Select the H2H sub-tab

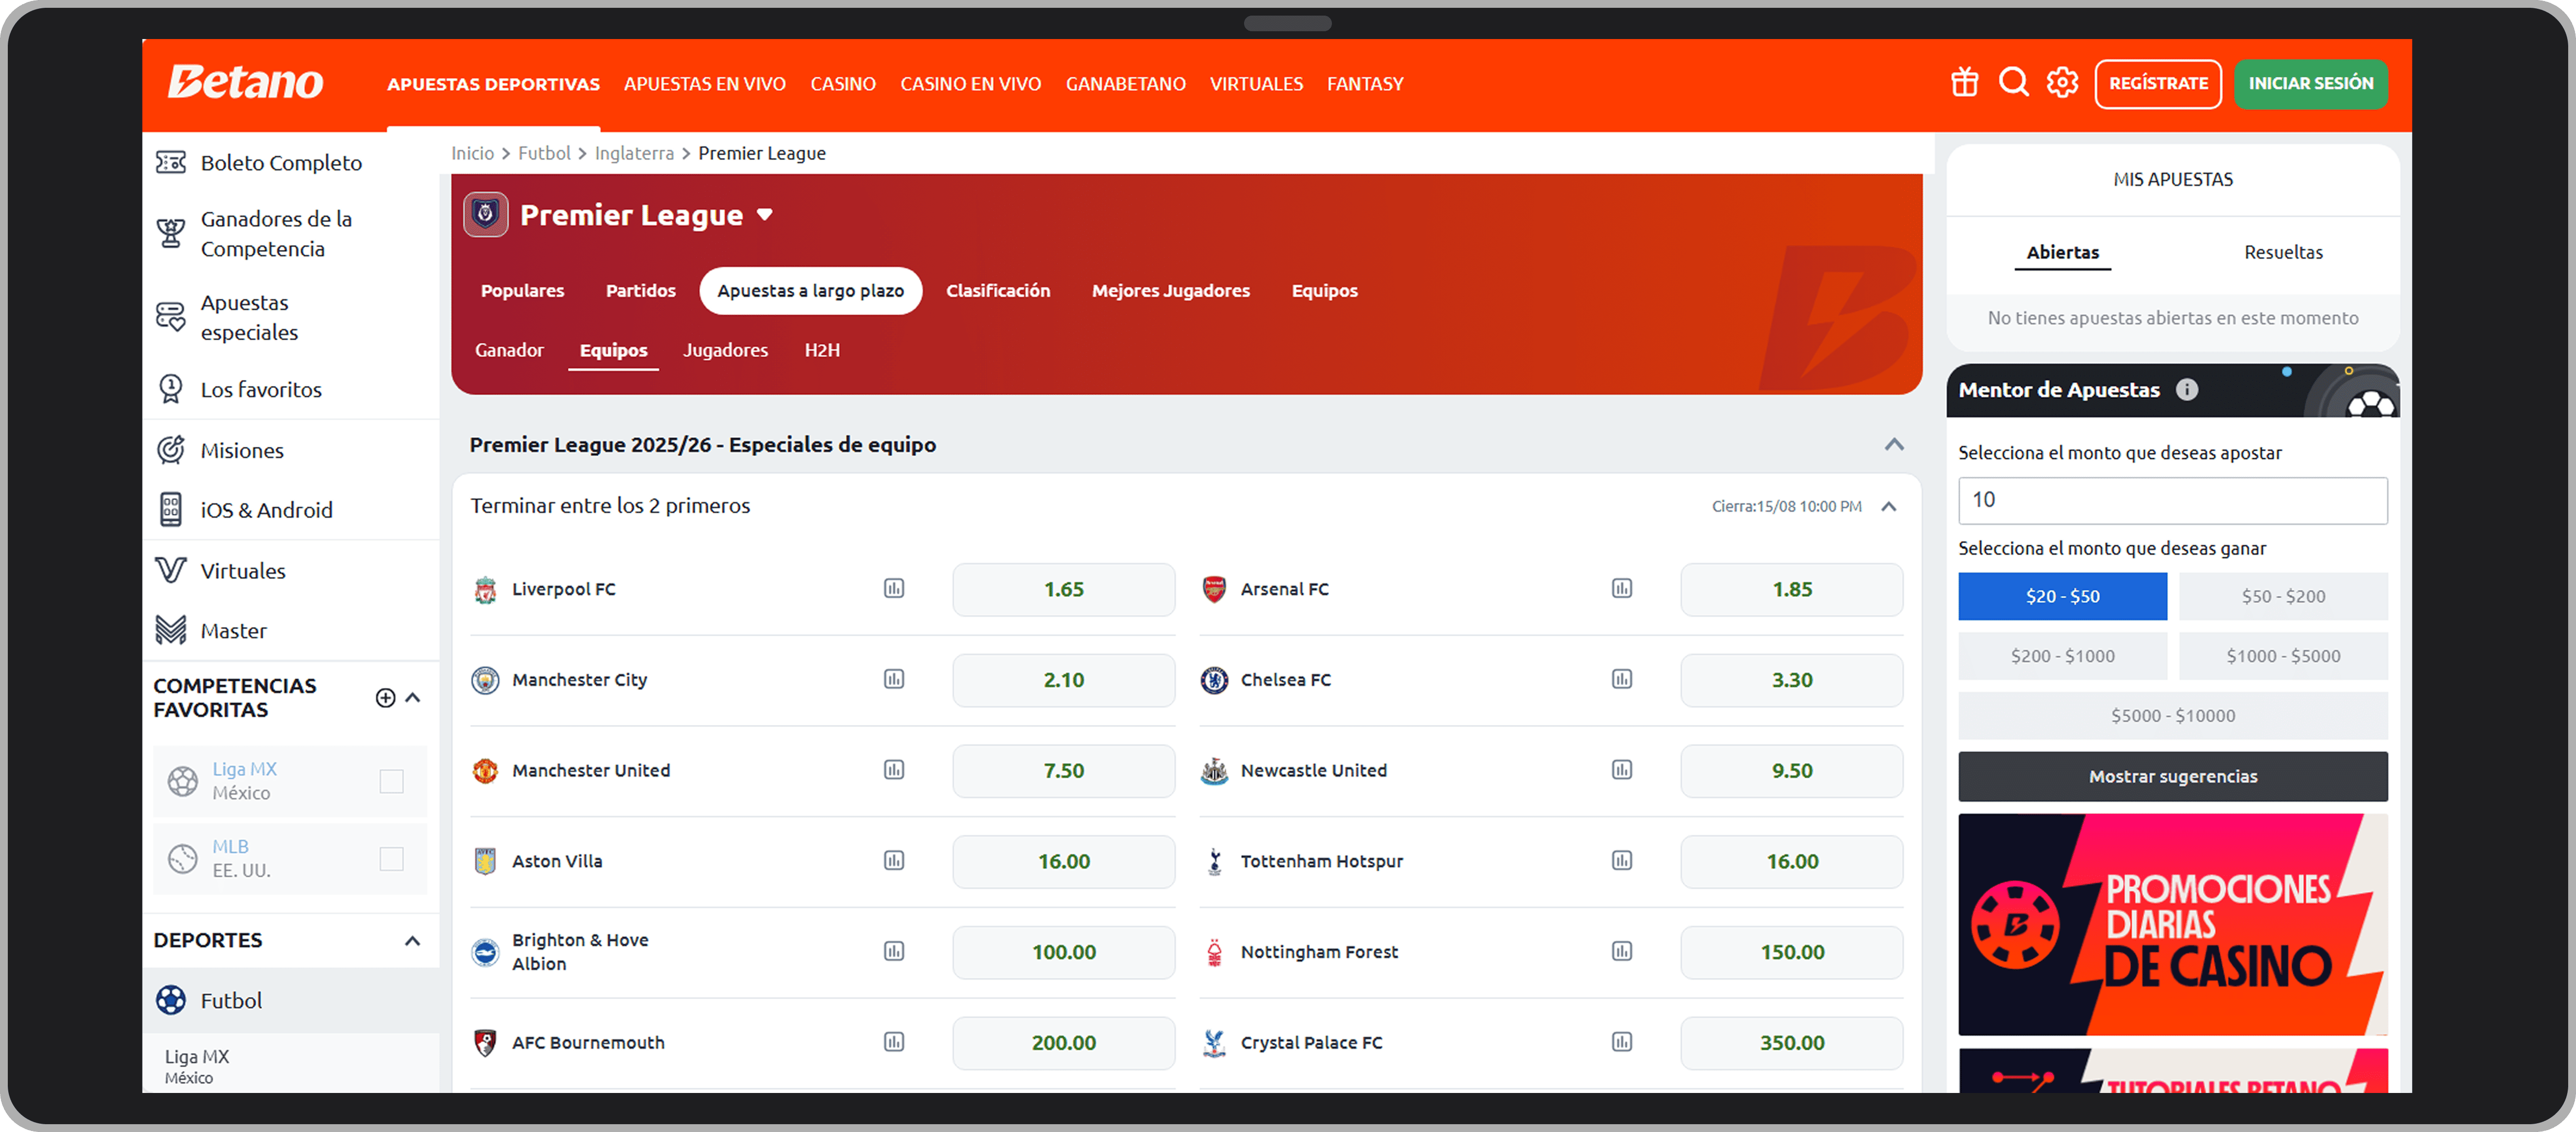click(822, 350)
